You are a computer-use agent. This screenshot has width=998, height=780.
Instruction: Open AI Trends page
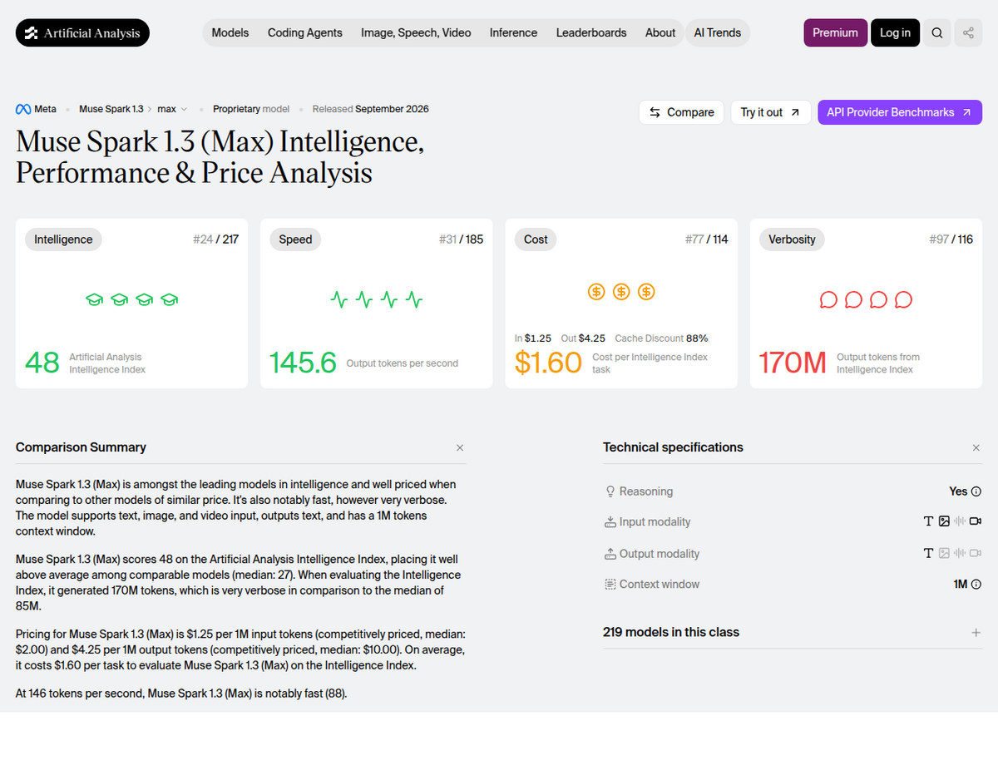(718, 32)
